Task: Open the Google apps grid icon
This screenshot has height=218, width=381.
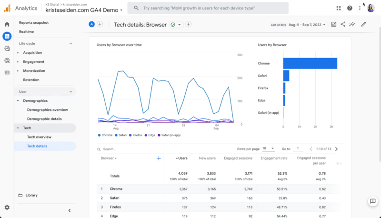Action: click(x=339, y=8)
